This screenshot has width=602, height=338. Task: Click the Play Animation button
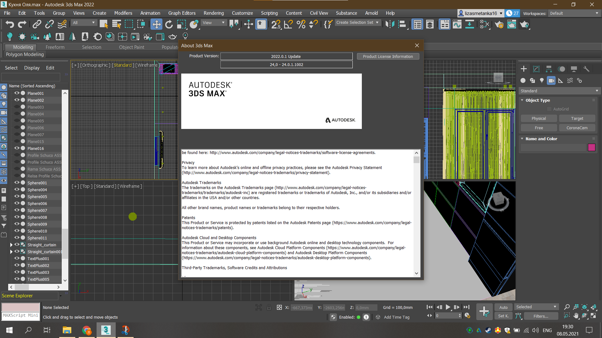coord(448,307)
